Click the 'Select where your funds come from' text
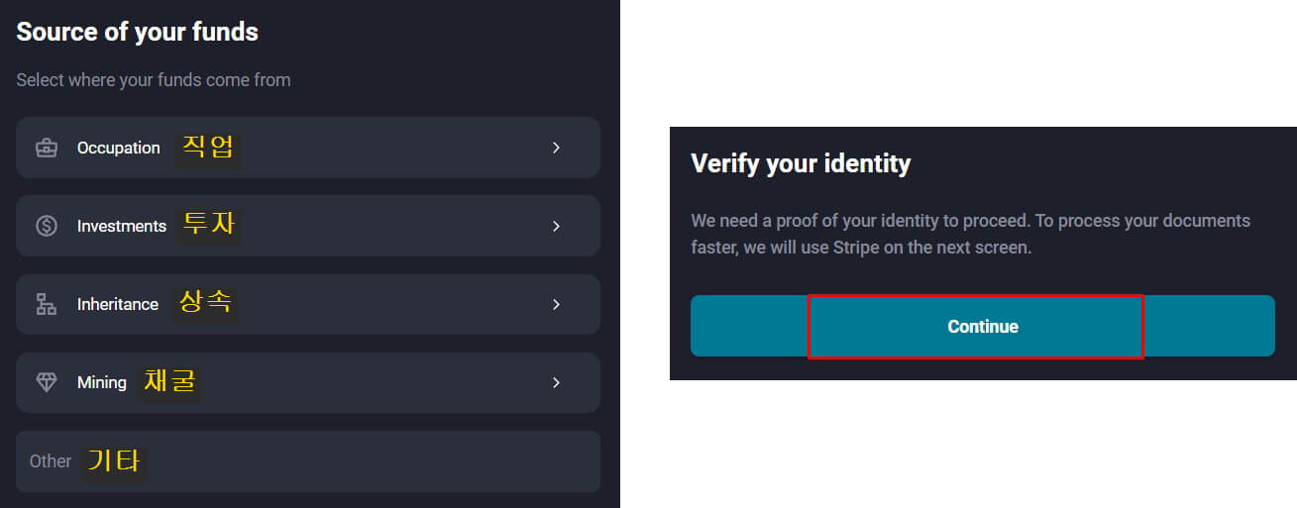Screen dimensions: 1297x508 tap(154, 80)
